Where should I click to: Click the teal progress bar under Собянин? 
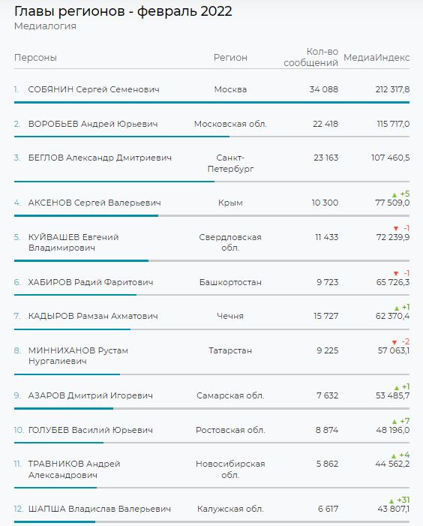[x=211, y=102]
